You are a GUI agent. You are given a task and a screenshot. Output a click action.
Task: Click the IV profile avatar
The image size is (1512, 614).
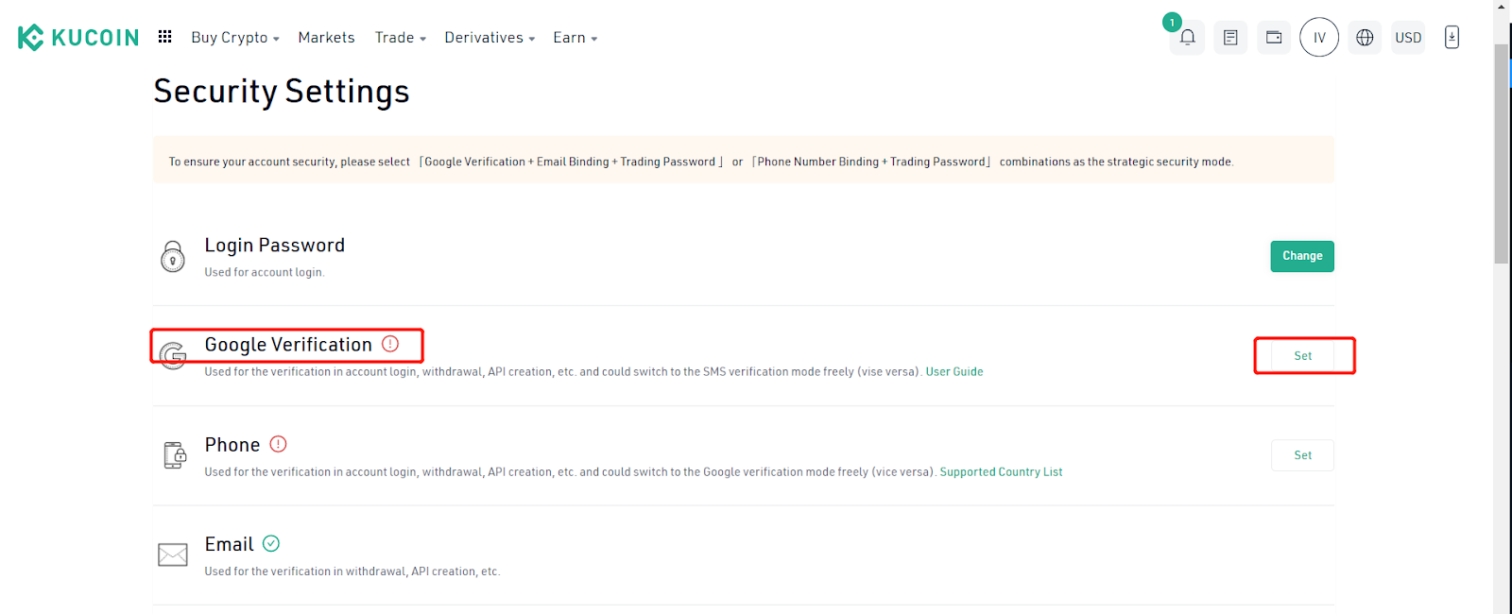coord(1318,38)
